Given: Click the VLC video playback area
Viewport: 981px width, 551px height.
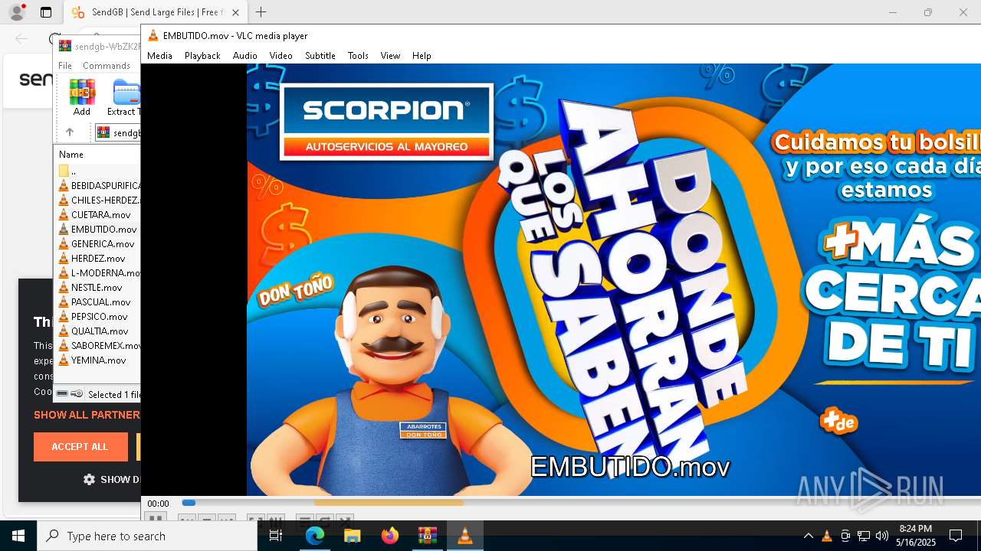Looking at the screenshot, I should (561, 279).
